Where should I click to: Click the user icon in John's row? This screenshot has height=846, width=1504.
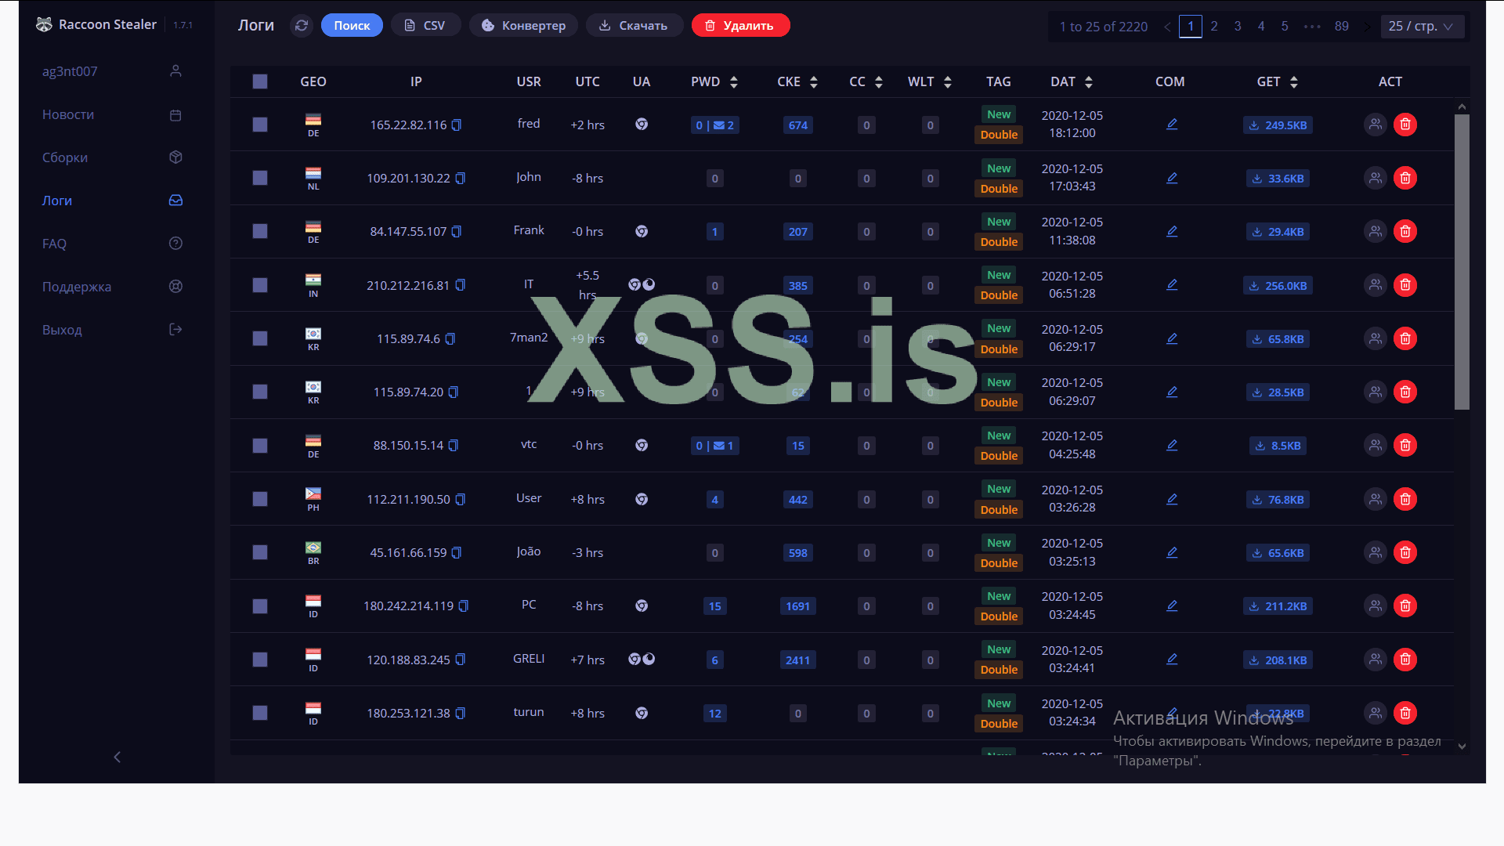[x=1375, y=179]
